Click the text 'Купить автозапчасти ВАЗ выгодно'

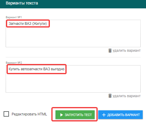[x=36, y=69]
